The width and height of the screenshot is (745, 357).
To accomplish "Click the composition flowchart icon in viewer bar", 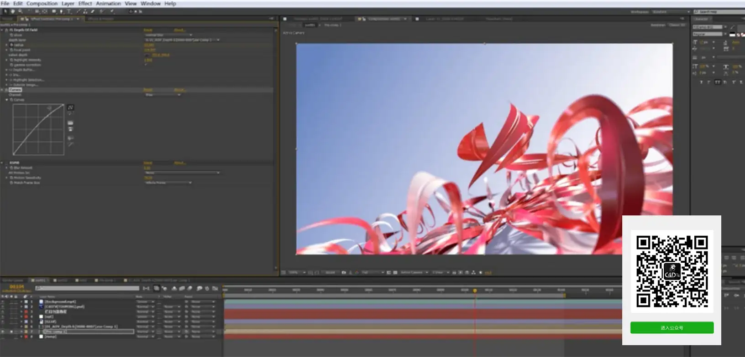I will pyautogui.click(x=473, y=272).
